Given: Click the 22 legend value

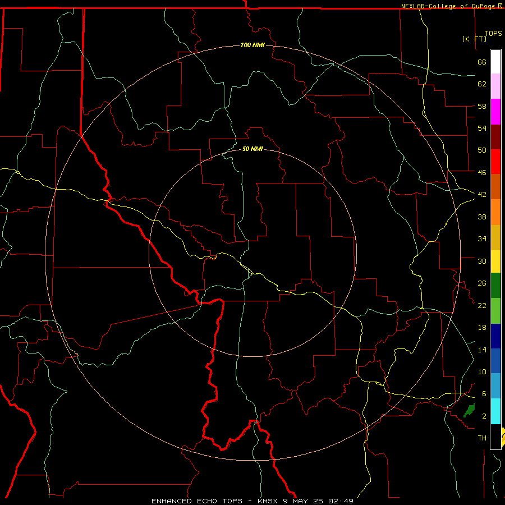Looking at the screenshot, I should (482, 305).
